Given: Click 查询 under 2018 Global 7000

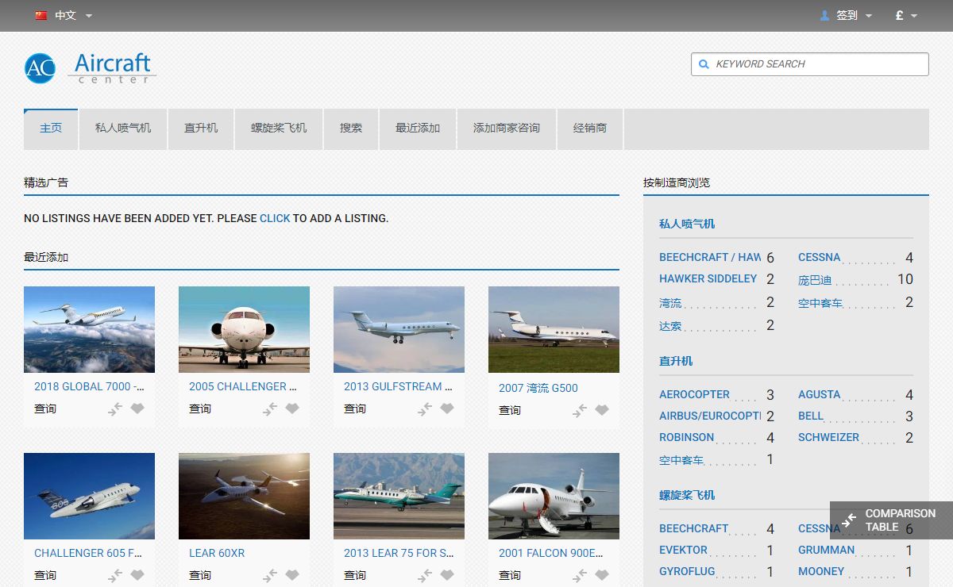Looking at the screenshot, I should tap(45, 409).
